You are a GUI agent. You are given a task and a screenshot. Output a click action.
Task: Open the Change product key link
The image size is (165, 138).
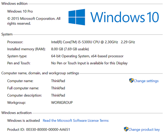144,129
